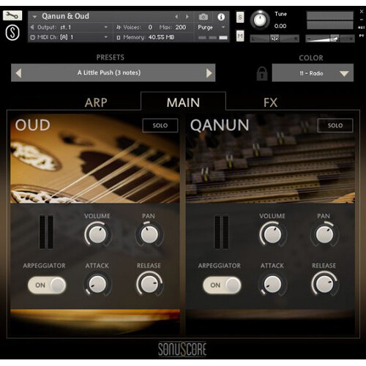Click the Qanun SOLO button
The width and height of the screenshot is (366, 366).
click(335, 125)
